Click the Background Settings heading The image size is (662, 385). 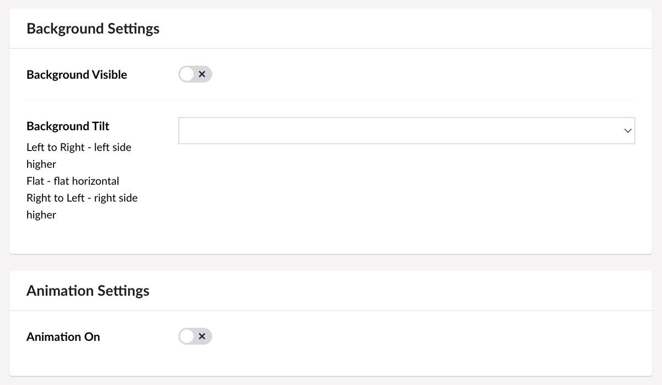click(x=93, y=29)
